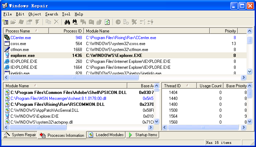Switch to the Loaded Modules tab
The height and width of the screenshot is (147, 256).
pos(106,135)
